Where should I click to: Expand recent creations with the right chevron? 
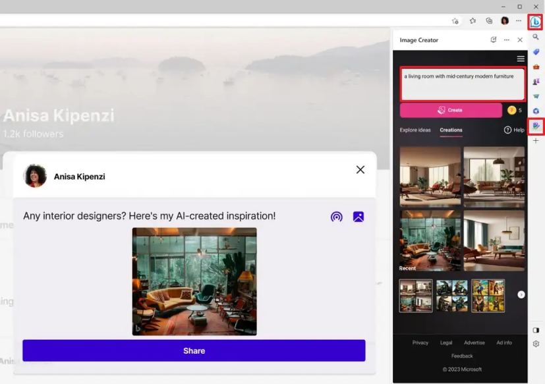pos(521,294)
